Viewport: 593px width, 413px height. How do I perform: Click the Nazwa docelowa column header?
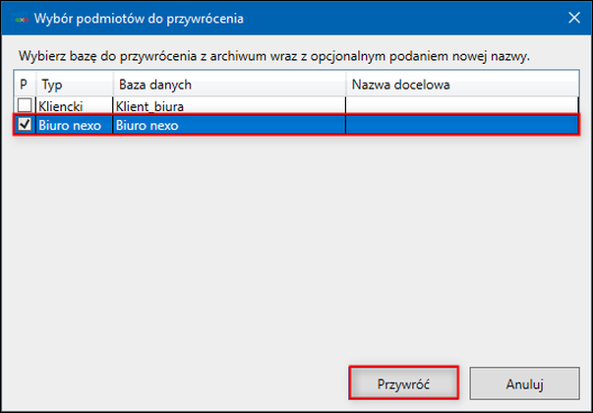click(x=459, y=86)
